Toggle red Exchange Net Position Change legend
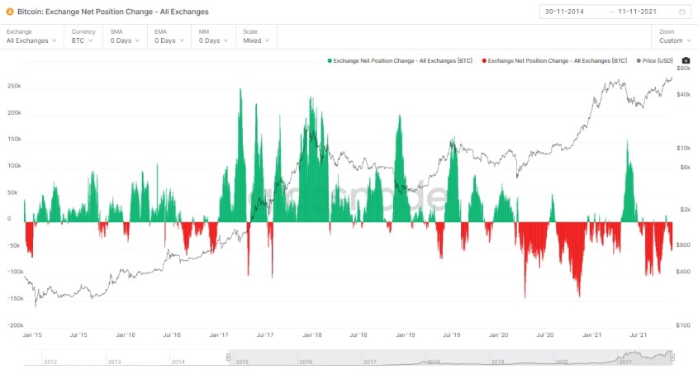698x374 pixels. (554, 60)
